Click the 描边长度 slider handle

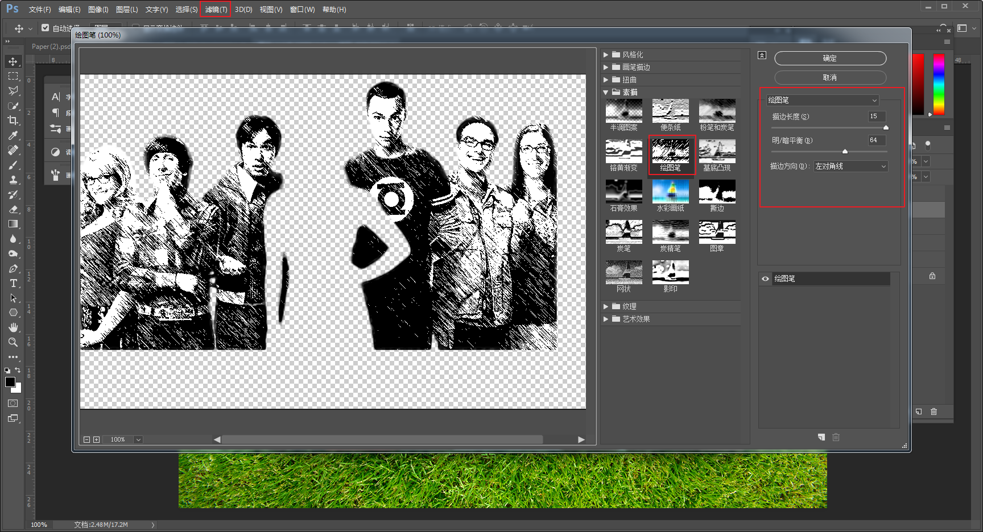[x=886, y=128]
